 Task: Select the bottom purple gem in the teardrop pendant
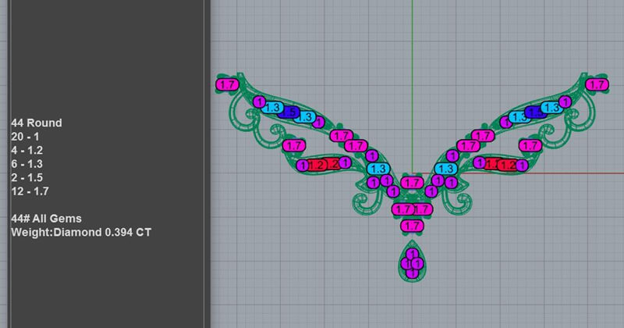point(413,273)
